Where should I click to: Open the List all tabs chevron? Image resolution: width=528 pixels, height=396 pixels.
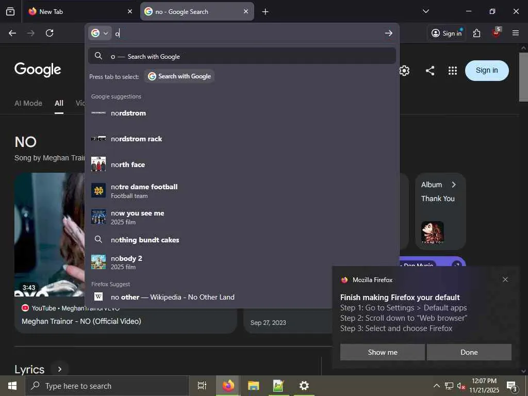coord(425,11)
